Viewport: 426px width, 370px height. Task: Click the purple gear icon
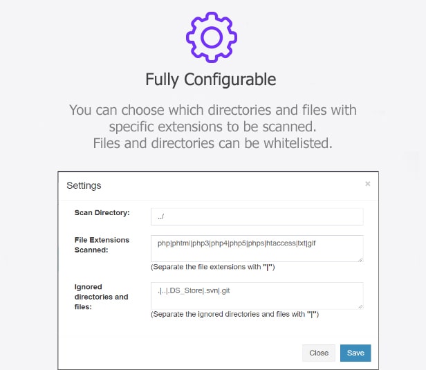[212, 37]
